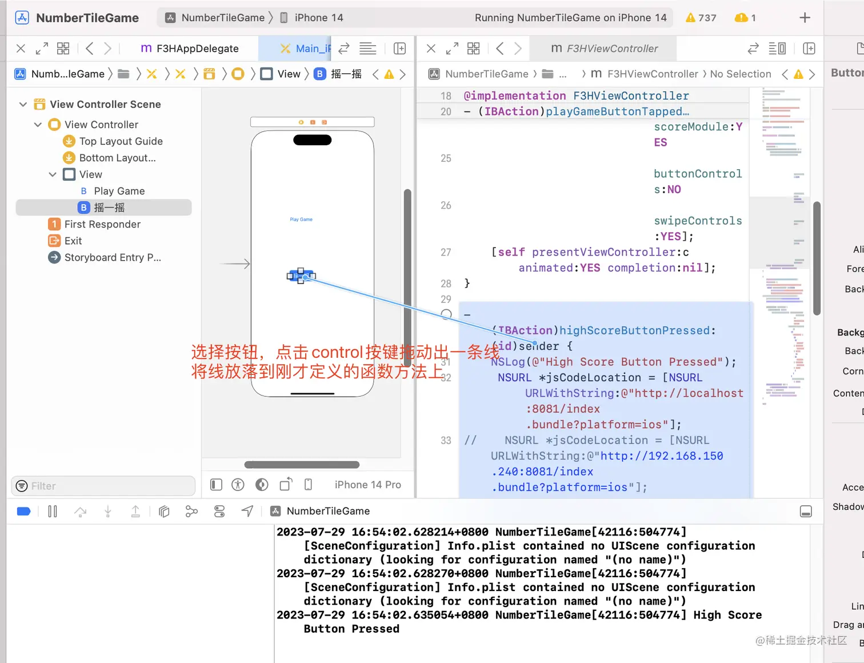Switch to the F3HAppDelegate tab
This screenshot has height=663, width=864.
(190, 49)
